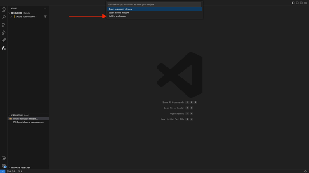Click the Azure subscription key icon
Image resolution: width=309 pixels, height=173 pixels.
coord(14,16)
